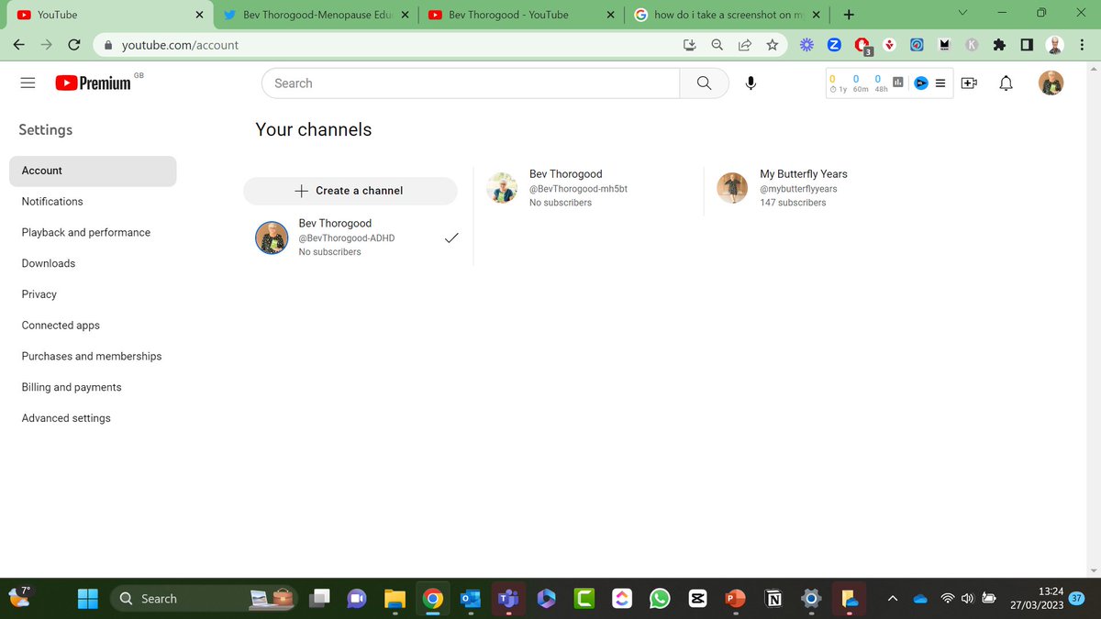Open Account settings section

[x=93, y=171]
